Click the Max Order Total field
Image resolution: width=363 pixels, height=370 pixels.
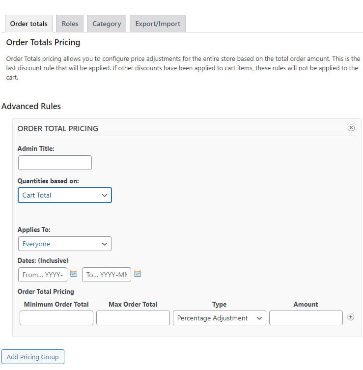pos(133,318)
